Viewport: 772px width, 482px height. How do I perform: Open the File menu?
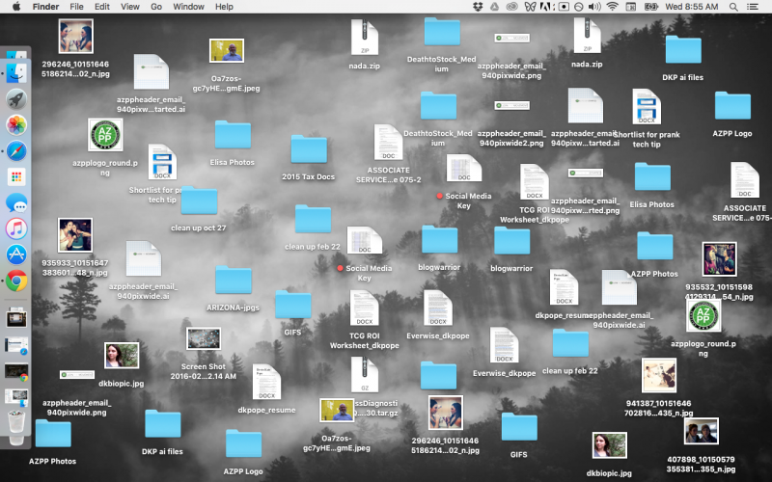[76, 7]
